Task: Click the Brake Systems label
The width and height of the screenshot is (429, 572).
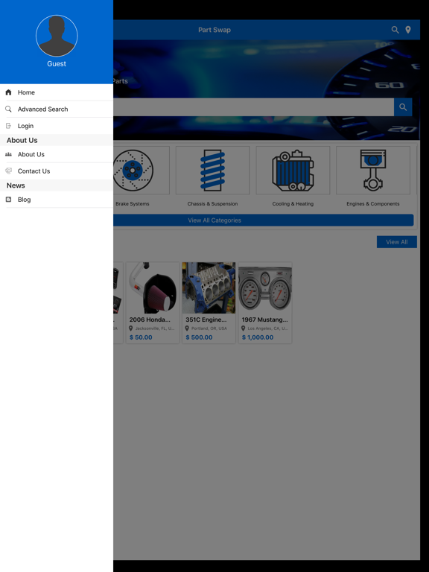Action: click(x=133, y=203)
